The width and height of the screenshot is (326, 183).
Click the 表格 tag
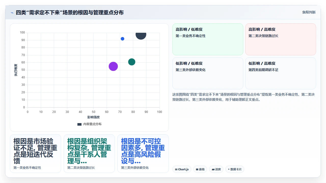[200, 169]
